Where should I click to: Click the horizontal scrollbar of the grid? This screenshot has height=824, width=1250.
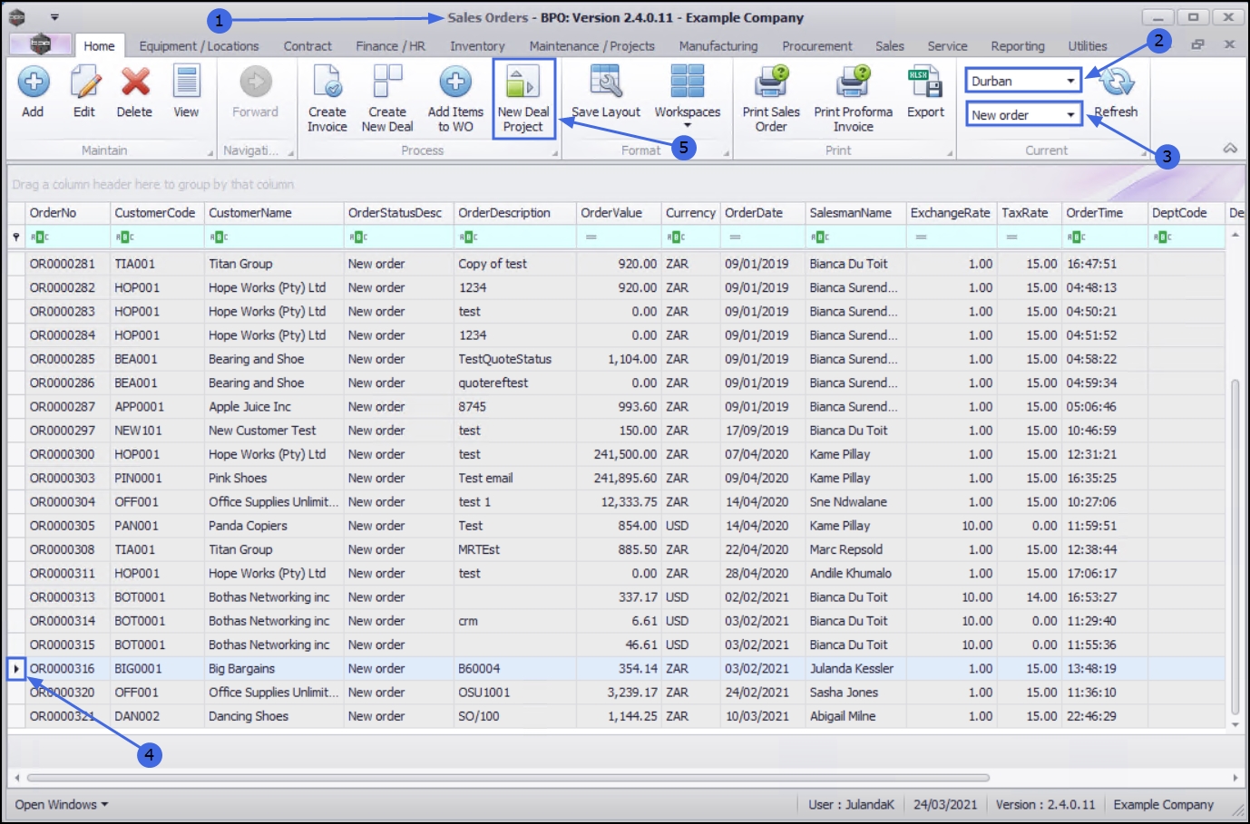pos(508,778)
